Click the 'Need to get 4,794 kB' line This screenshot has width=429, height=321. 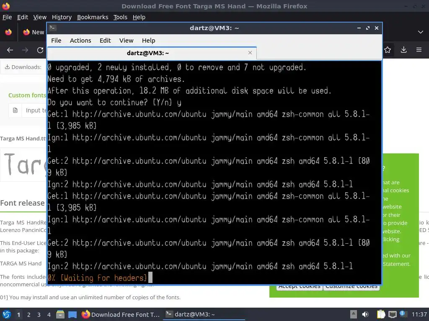(116, 79)
